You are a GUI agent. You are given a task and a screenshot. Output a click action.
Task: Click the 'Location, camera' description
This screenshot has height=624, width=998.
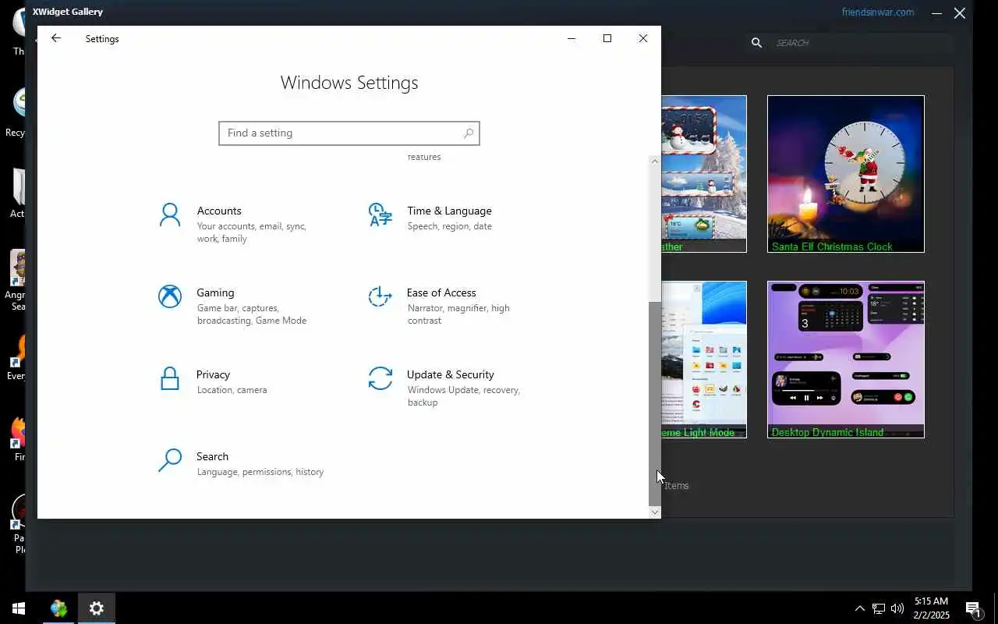coord(232,390)
